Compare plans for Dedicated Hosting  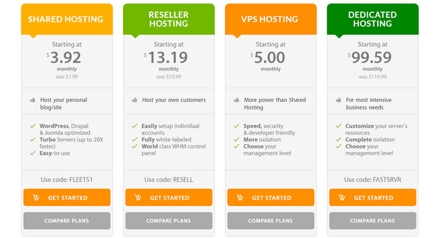(372, 221)
